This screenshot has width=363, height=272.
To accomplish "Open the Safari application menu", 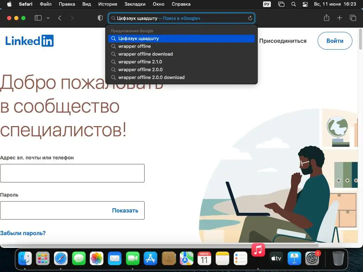I will [26, 4].
